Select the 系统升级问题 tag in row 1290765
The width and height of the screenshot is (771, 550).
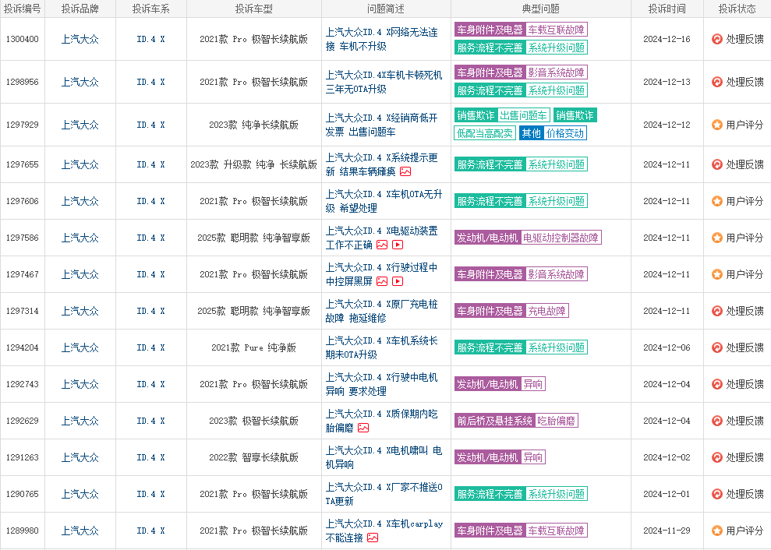point(556,494)
